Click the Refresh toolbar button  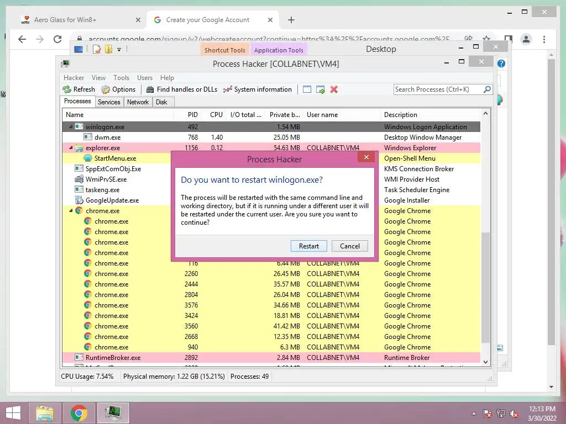point(78,89)
